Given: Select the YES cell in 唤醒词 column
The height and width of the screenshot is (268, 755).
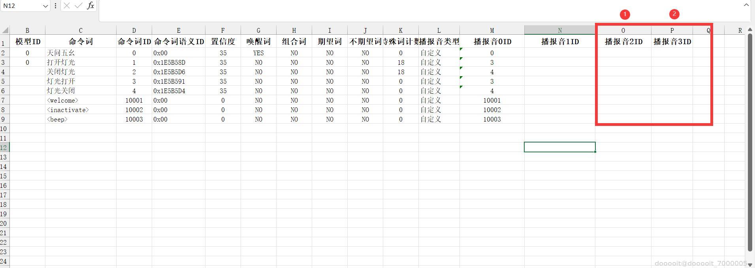Looking at the screenshot, I should tap(258, 53).
